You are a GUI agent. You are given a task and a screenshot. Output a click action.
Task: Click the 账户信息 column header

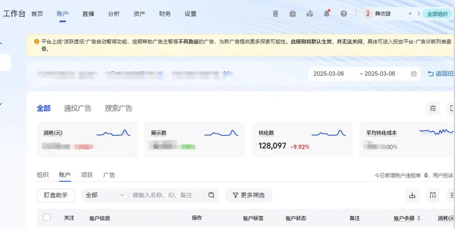click(x=100, y=218)
